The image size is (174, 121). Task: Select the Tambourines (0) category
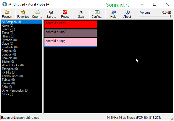click(21, 76)
